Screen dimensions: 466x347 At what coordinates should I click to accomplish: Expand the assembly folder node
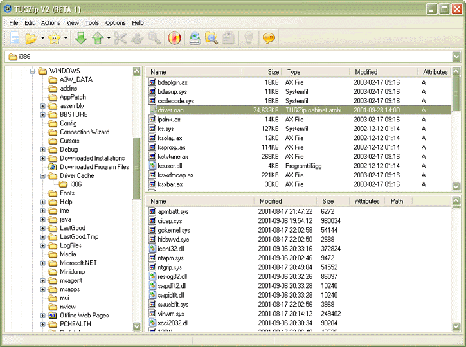[x=43, y=106]
